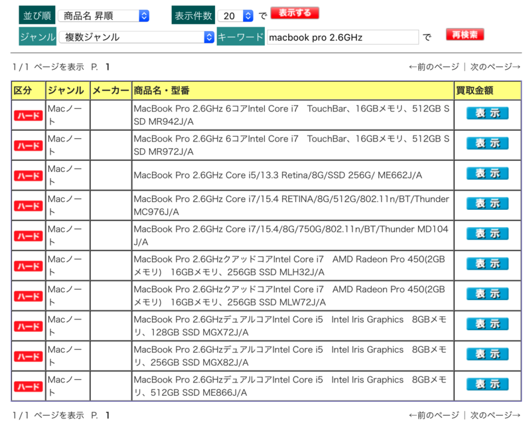Show the price for ME662J/A

(487, 173)
